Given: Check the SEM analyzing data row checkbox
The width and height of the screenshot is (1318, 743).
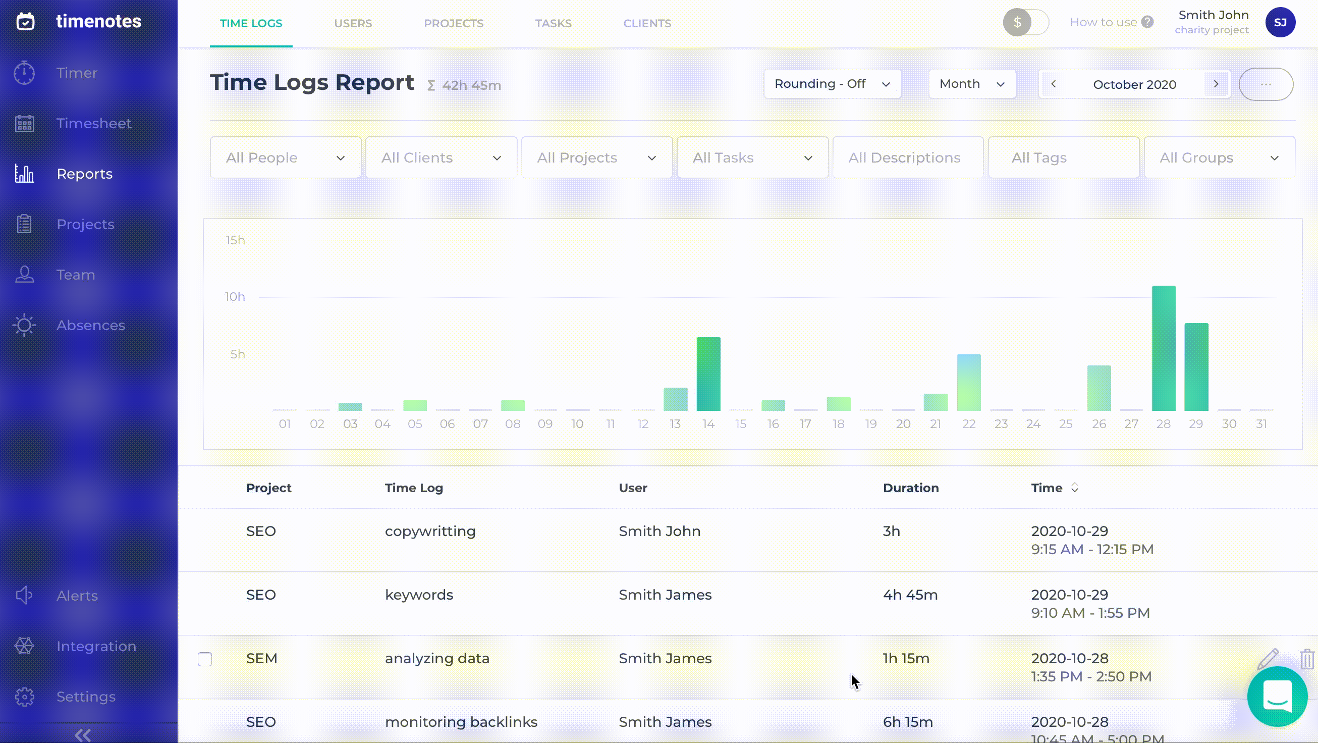Looking at the screenshot, I should pos(205,659).
